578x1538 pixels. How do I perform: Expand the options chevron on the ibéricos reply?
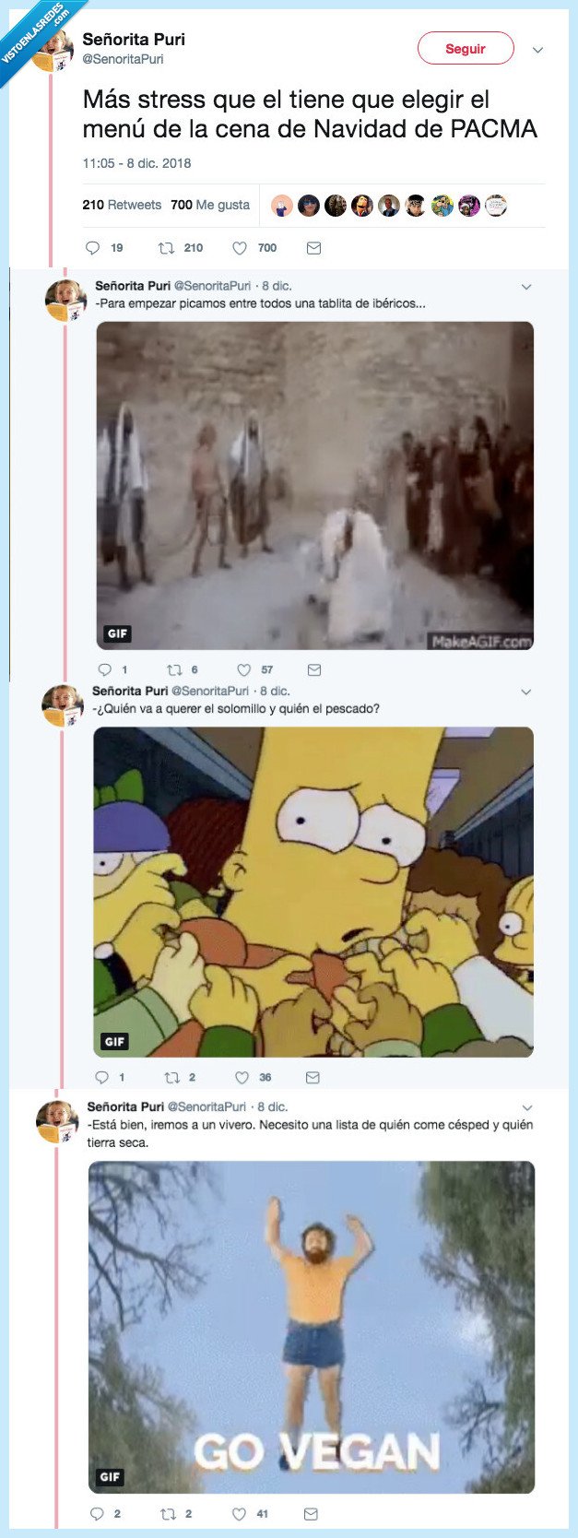point(527,287)
